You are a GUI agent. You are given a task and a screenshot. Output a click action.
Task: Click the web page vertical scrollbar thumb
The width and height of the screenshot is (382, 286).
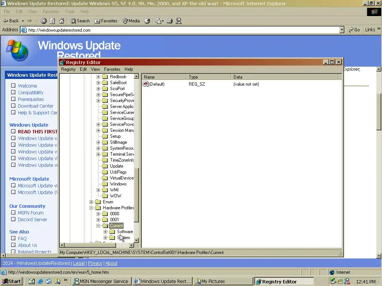pos(379,112)
